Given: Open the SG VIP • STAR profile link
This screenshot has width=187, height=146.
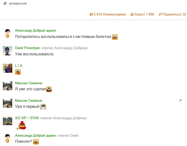Looking at the screenshot, I should pyautogui.click(x=27, y=118).
